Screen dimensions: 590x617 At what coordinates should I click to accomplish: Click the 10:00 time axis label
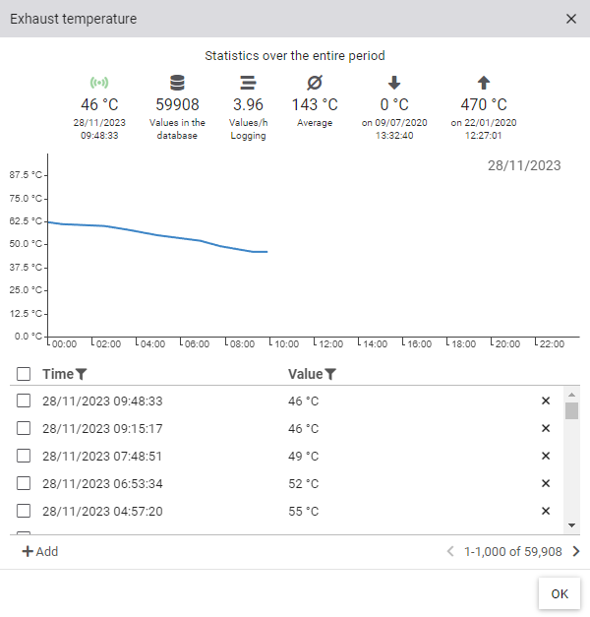pyautogui.click(x=287, y=344)
